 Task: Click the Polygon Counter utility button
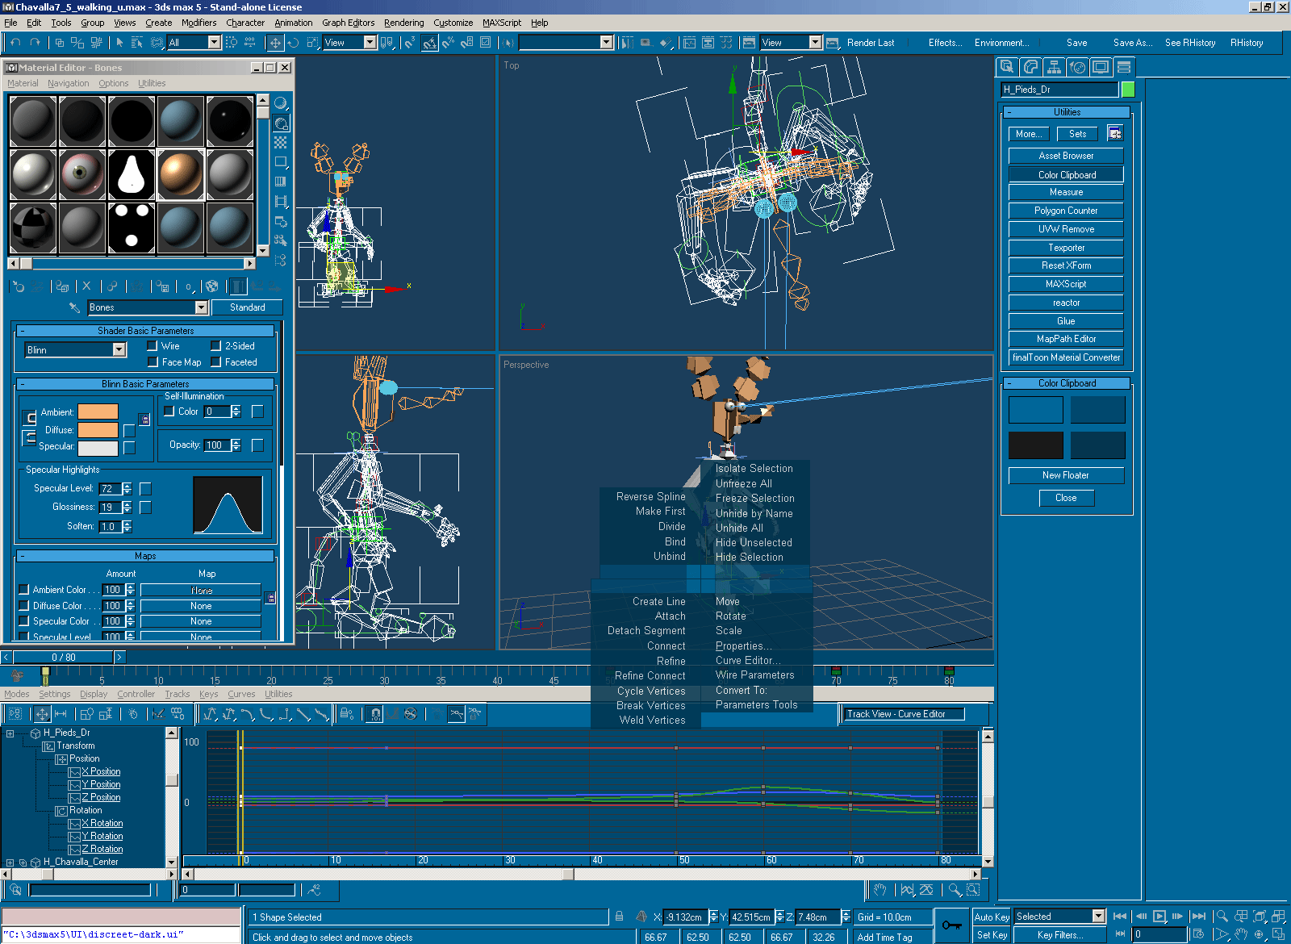(x=1066, y=211)
